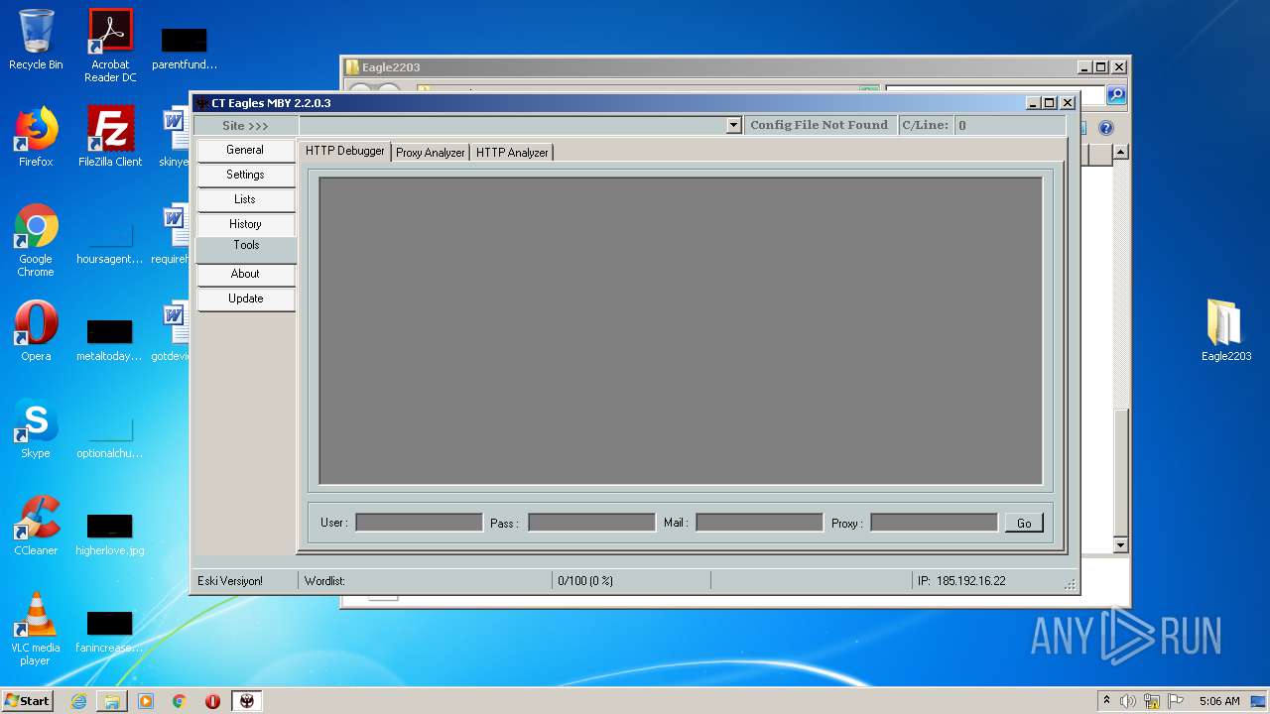Click the Eagle2203 window search button
The height and width of the screenshot is (714, 1270).
pos(1116,95)
